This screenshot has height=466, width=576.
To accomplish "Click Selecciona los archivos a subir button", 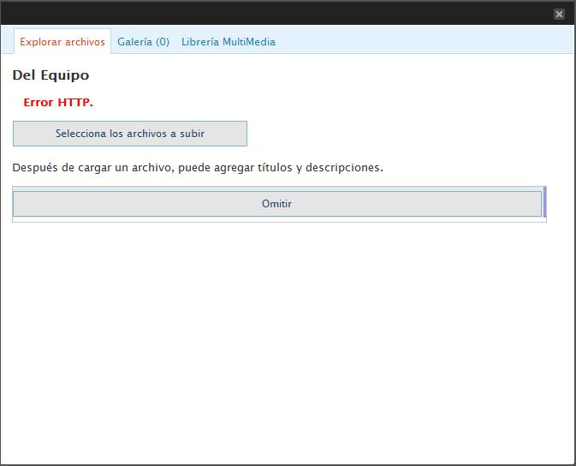I will pyautogui.click(x=130, y=134).
